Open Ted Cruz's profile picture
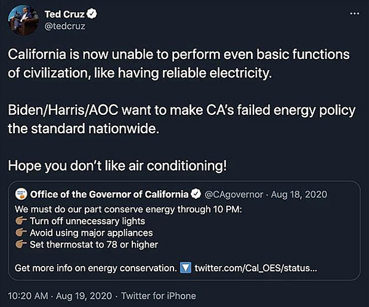369x307 pixels. (x=23, y=20)
